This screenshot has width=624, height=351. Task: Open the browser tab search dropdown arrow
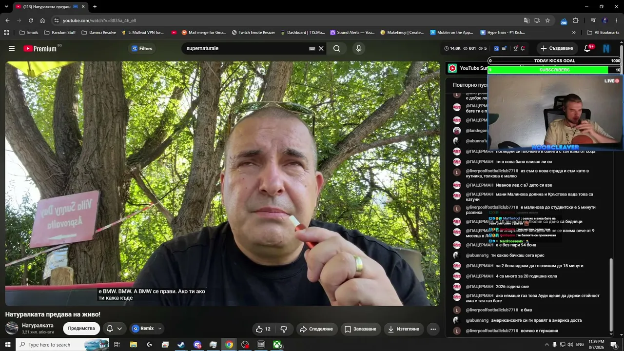point(6,7)
